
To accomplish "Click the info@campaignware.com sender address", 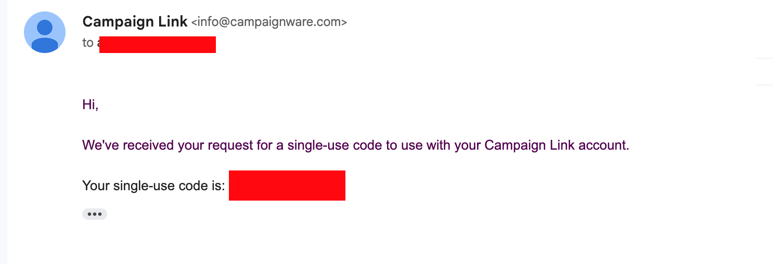I will tap(269, 22).
